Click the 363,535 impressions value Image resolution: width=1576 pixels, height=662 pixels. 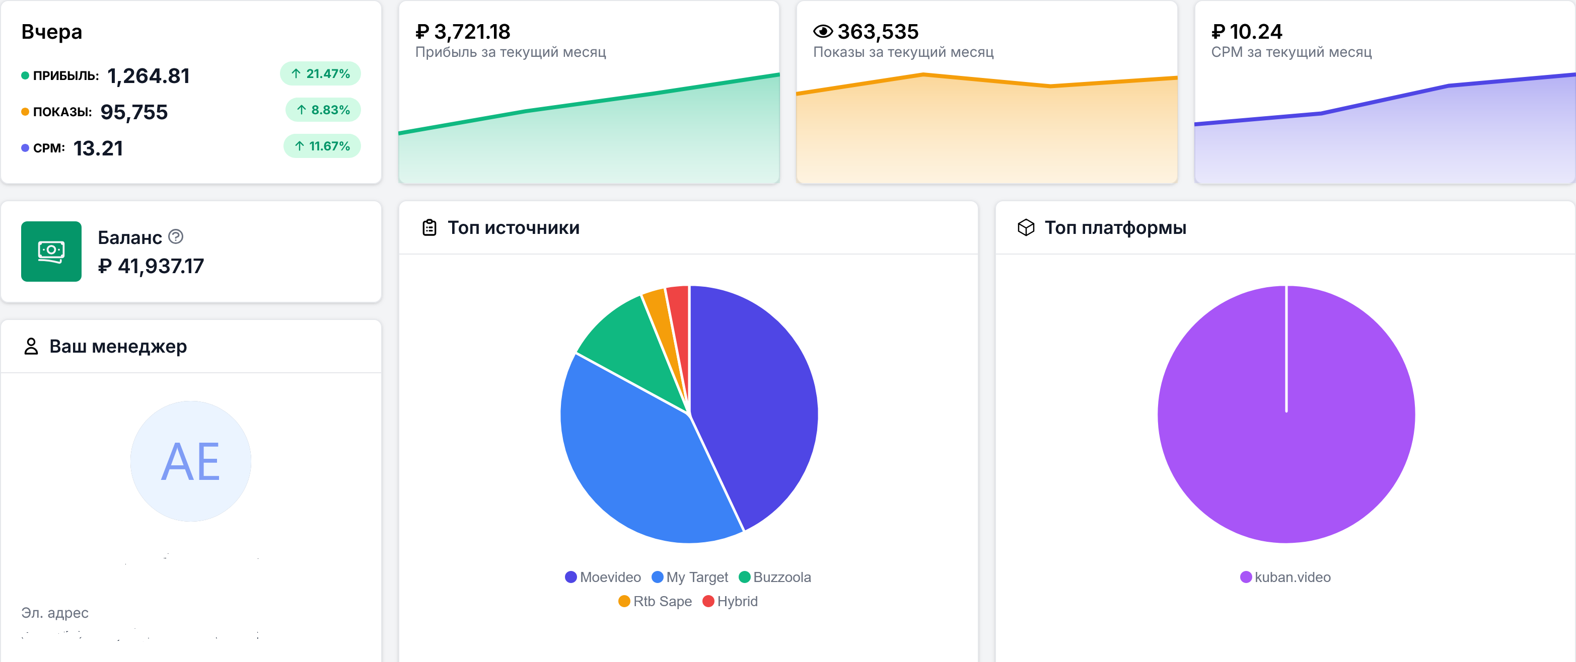tap(878, 31)
